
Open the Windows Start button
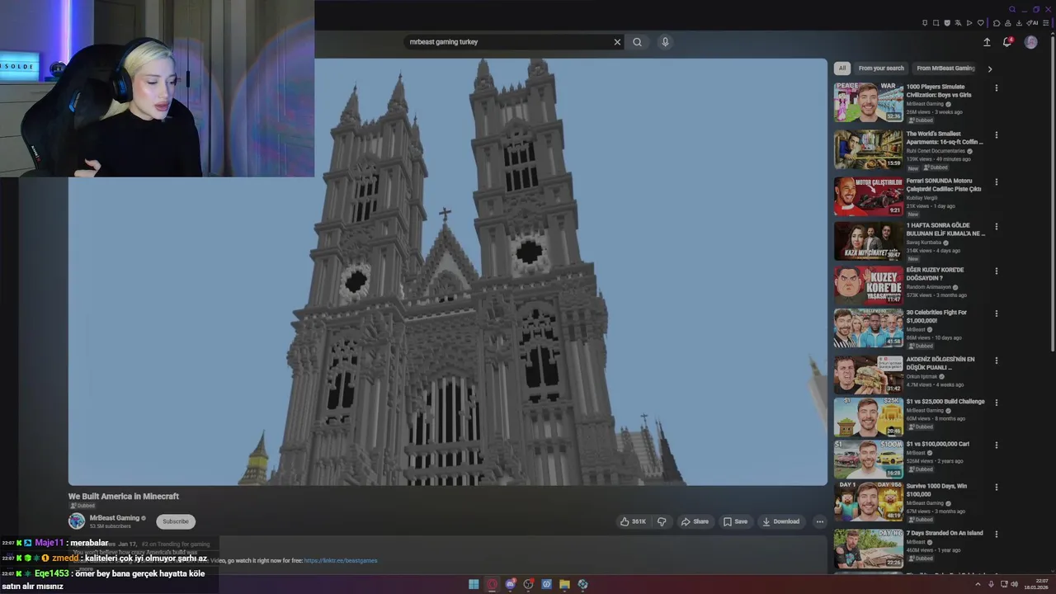(474, 584)
